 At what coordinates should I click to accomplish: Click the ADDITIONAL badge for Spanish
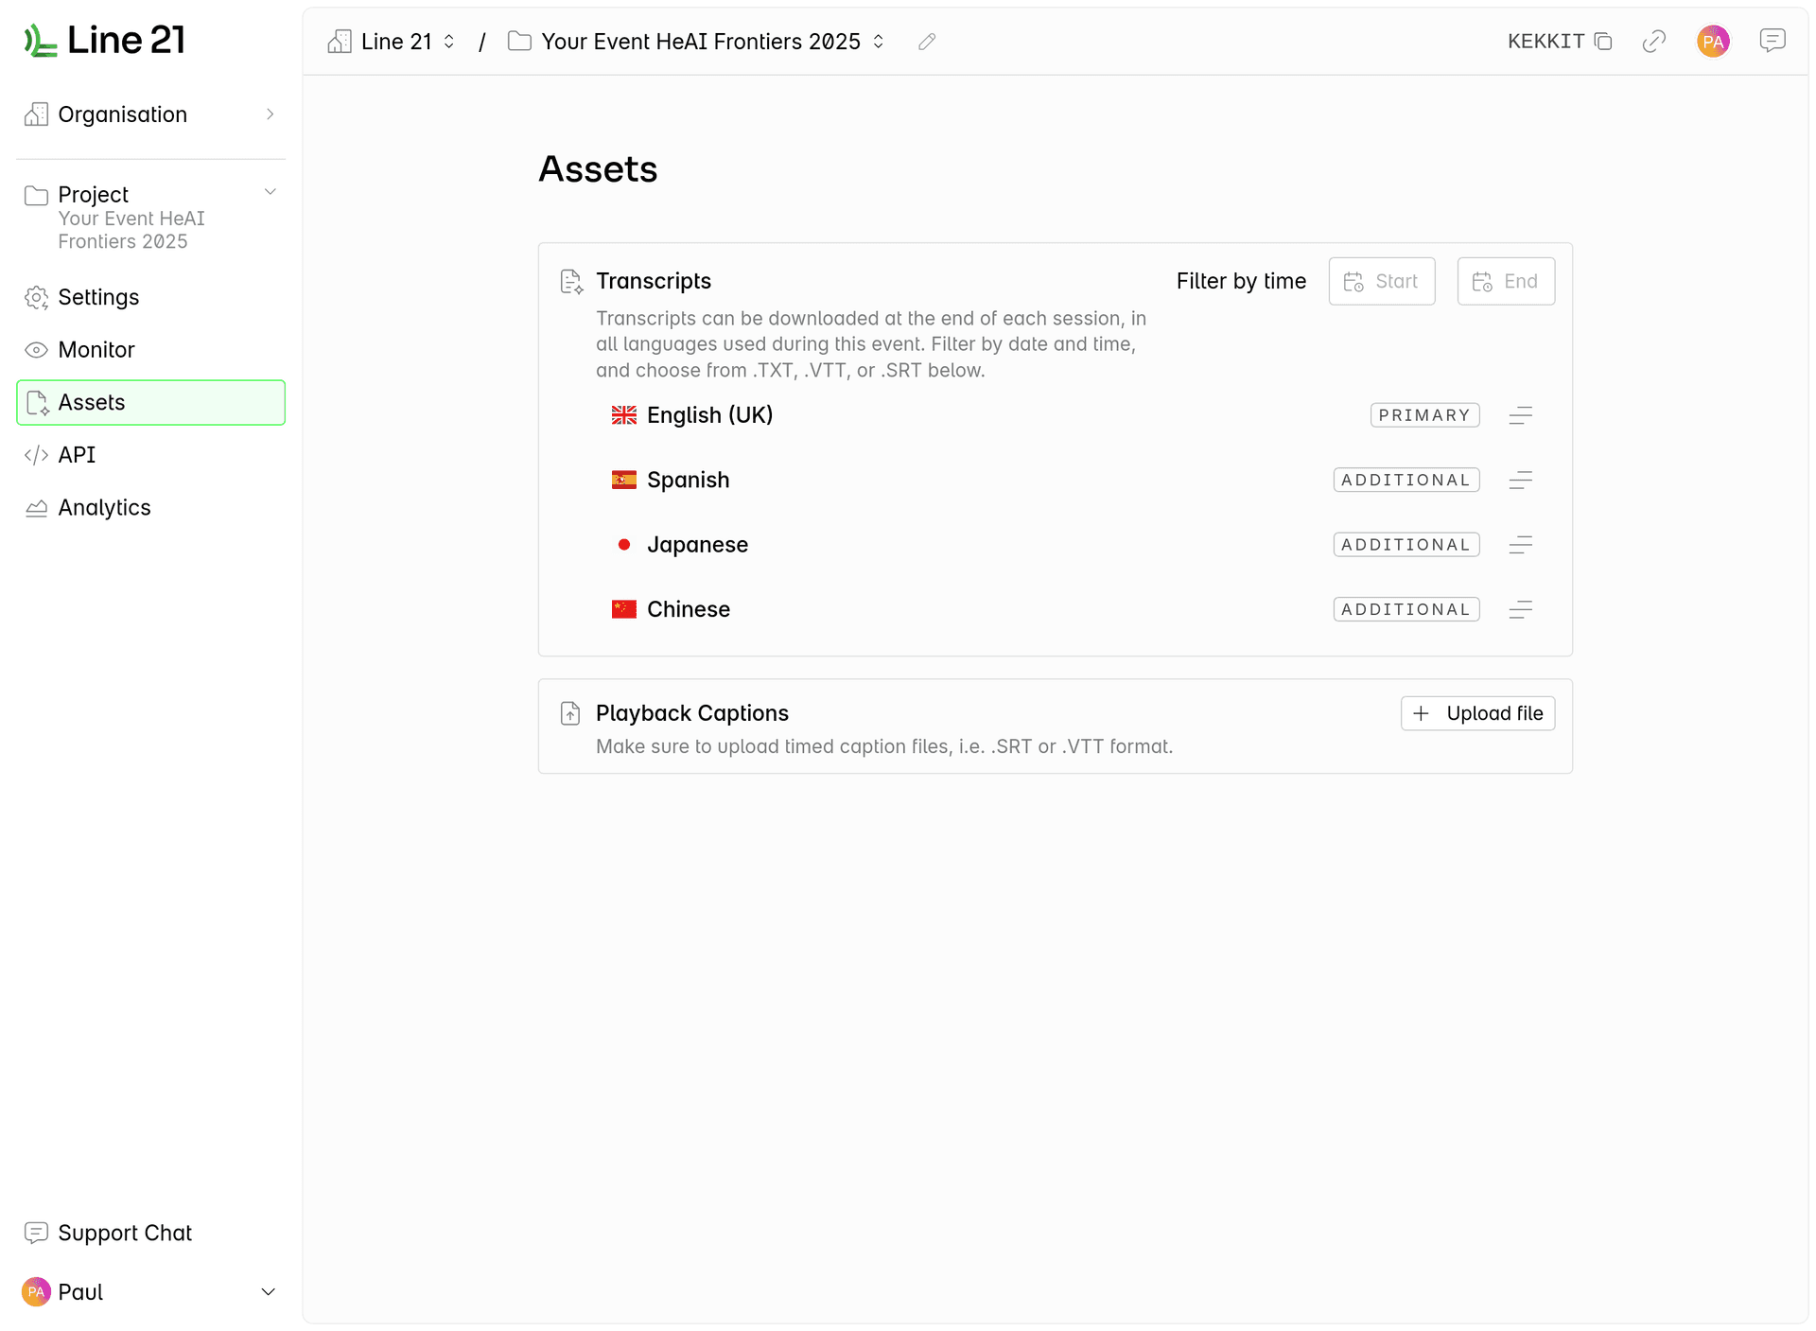click(1406, 481)
